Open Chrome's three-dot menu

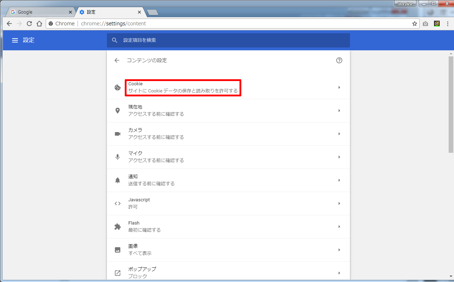[448, 24]
